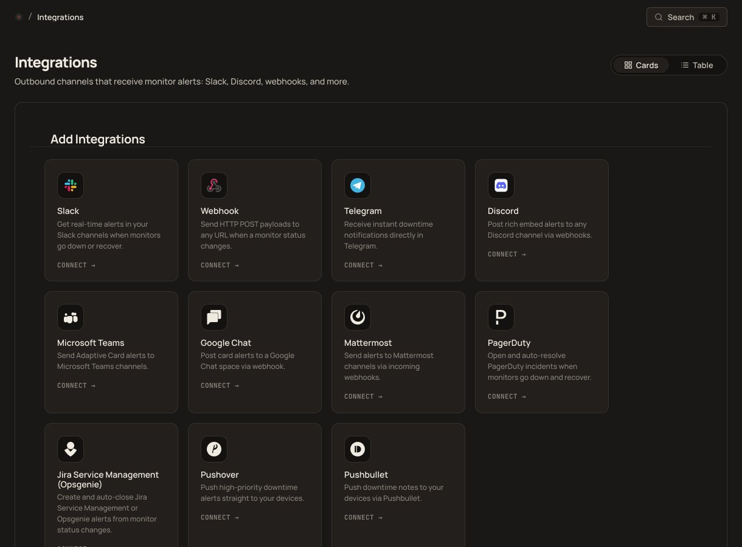Click the Webhook description about HTTP POST payloads
The height and width of the screenshot is (547, 742).
pyautogui.click(x=253, y=235)
